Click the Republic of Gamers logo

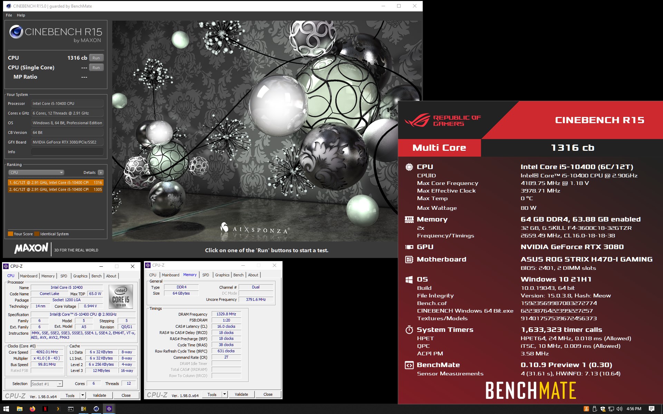pyautogui.click(x=443, y=120)
